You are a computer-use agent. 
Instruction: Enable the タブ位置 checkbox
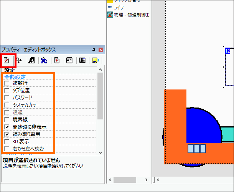(7, 90)
